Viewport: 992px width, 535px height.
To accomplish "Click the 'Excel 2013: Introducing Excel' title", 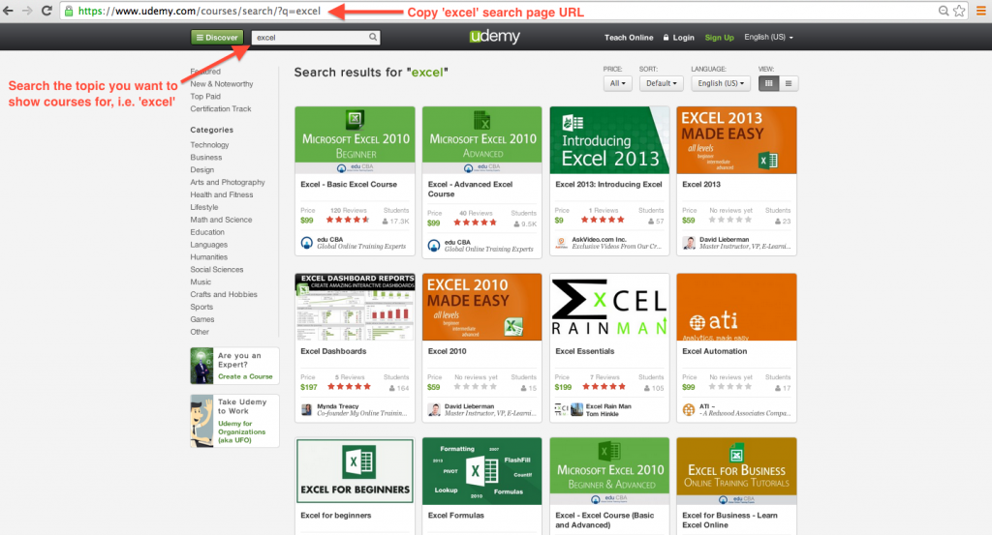I will tap(608, 185).
